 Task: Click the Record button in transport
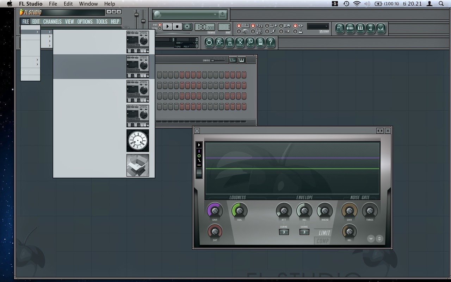tap(187, 26)
